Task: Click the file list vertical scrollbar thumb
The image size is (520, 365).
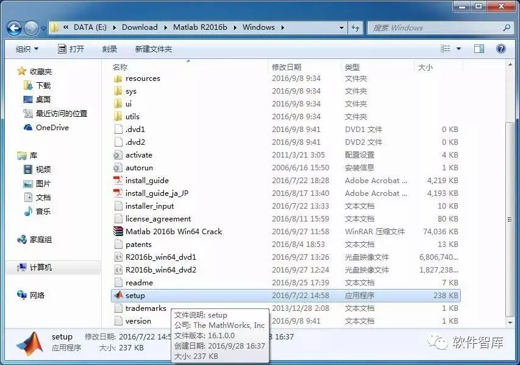Action: point(510,220)
